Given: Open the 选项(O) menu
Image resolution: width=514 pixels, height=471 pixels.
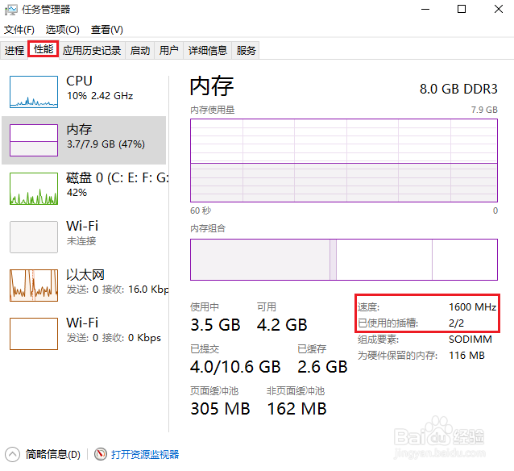Looking at the screenshot, I should 62,30.
